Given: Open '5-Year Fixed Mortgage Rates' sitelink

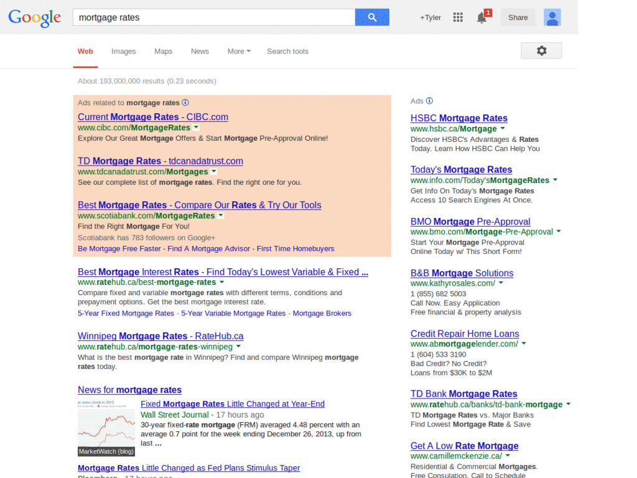Looking at the screenshot, I should [126, 314].
